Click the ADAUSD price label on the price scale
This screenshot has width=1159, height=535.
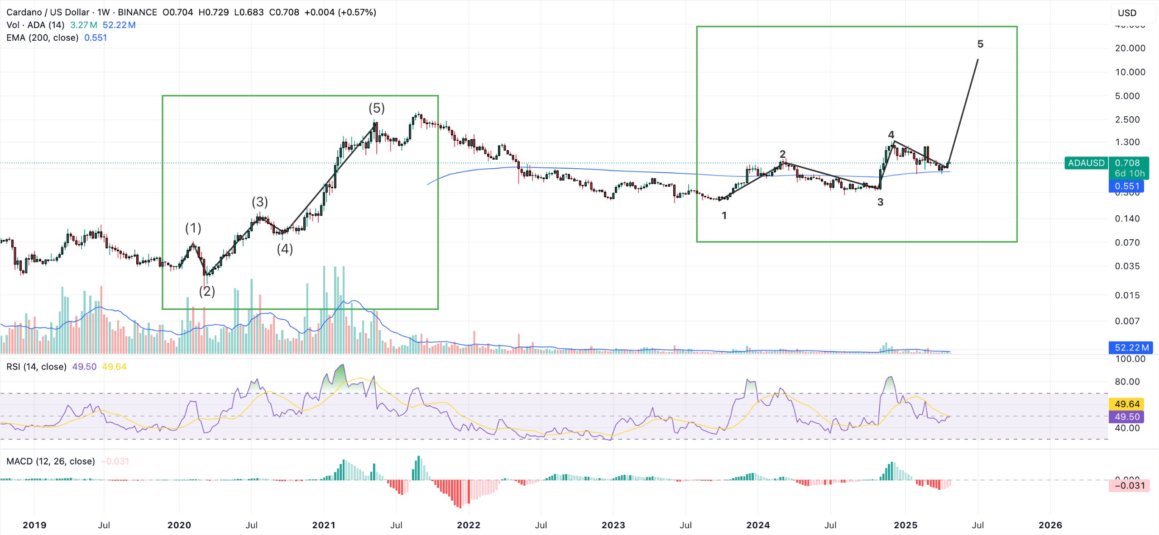(x=1086, y=163)
